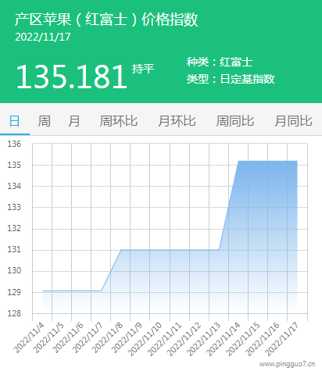Click the chart plateau at 135
The image size is (322, 371).
pos(267,161)
